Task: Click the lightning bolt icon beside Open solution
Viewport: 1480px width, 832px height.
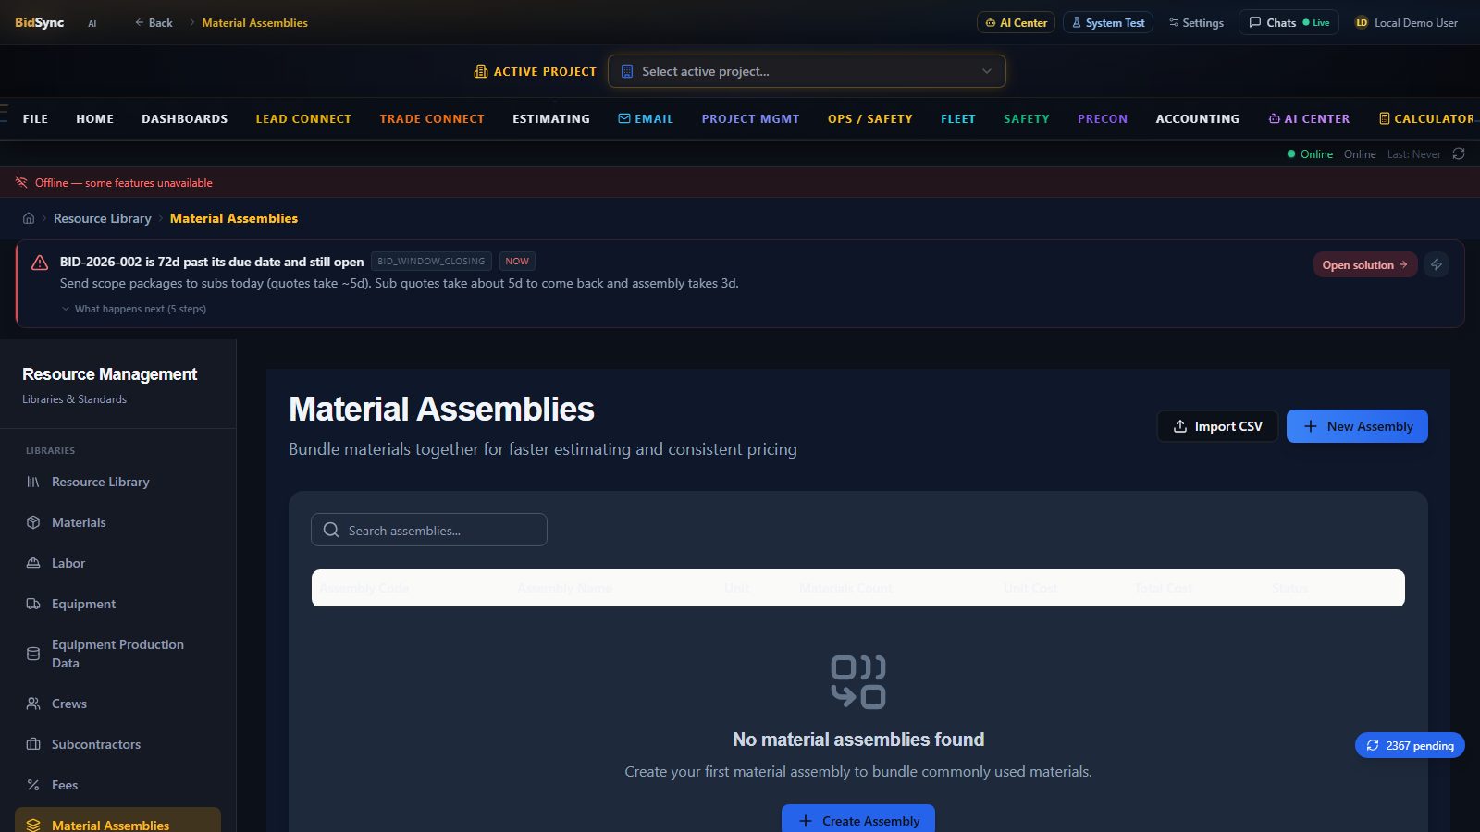Action: pos(1437,264)
